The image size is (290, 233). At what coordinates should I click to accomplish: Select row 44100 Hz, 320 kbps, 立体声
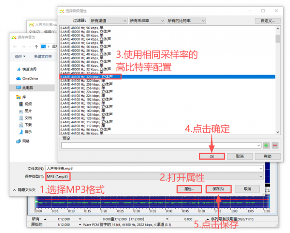click(168, 77)
